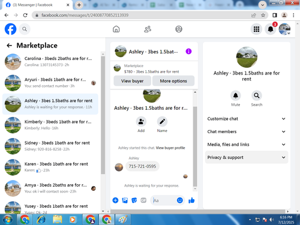Open Internet Explorer from taskbar
Image resolution: width=300 pixels, height=225 pixels.
41,220
